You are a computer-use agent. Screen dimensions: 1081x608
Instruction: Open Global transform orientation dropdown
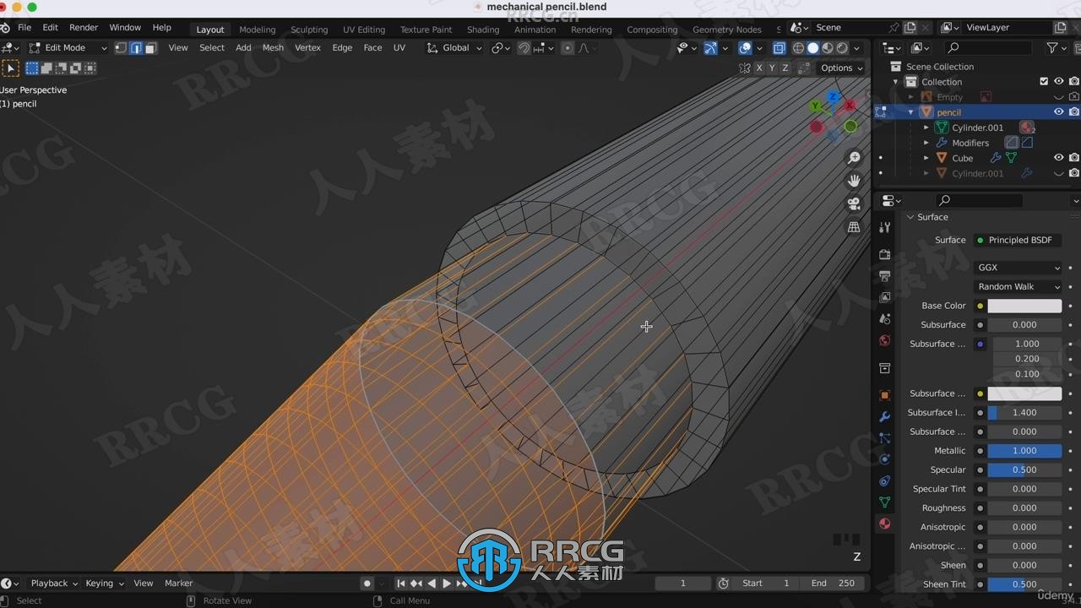(x=454, y=48)
